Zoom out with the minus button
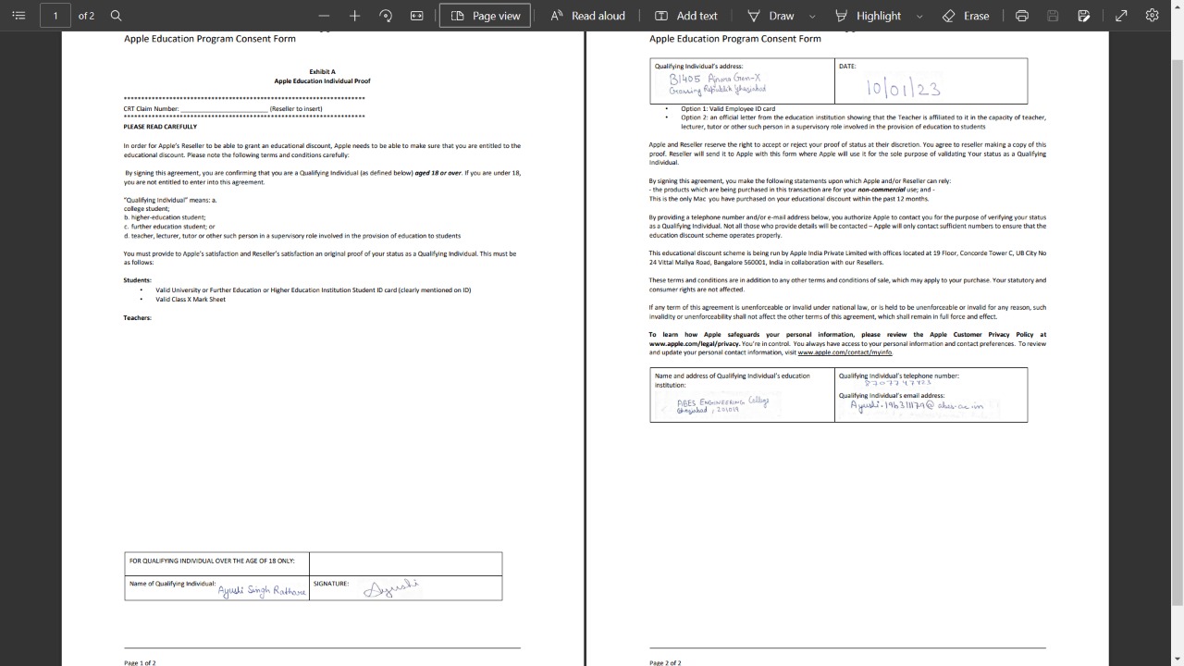This screenshot has width=1184, height=666. 324,16
